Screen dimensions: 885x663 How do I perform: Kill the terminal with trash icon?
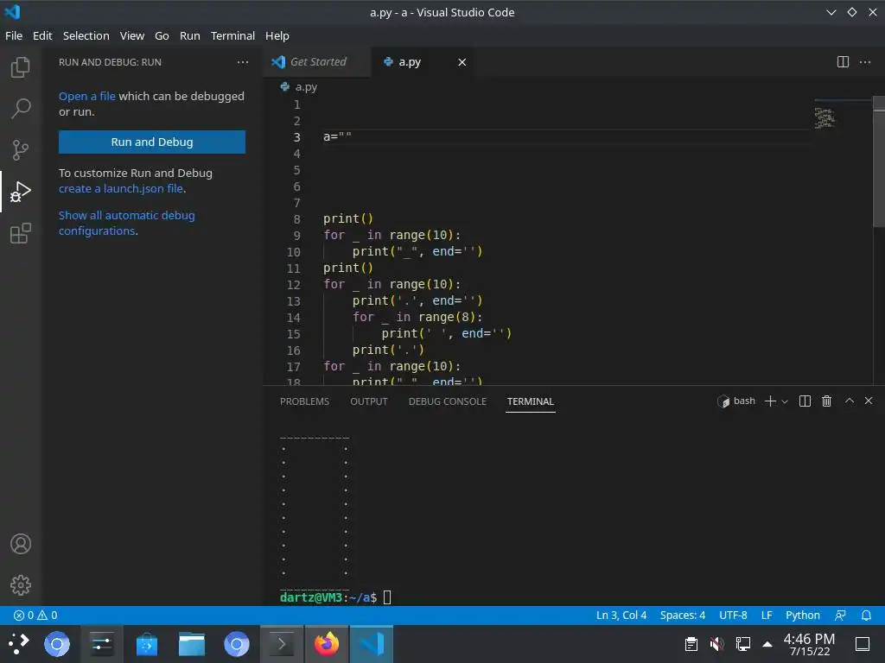point(827,401)
